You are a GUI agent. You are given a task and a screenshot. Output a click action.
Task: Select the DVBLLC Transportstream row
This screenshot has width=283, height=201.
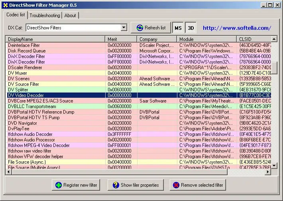[x=139, y=106]
